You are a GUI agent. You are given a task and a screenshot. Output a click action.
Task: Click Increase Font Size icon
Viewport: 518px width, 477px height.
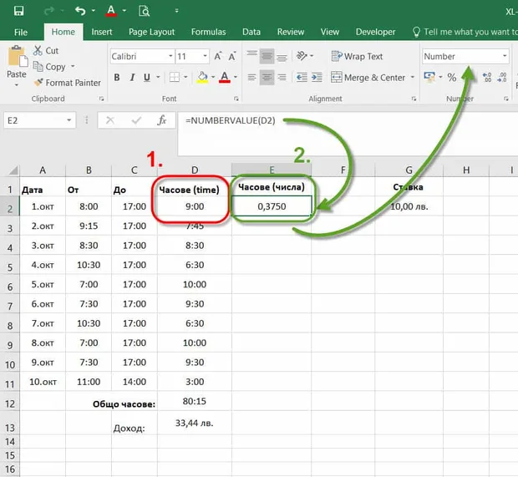(218, 56)
